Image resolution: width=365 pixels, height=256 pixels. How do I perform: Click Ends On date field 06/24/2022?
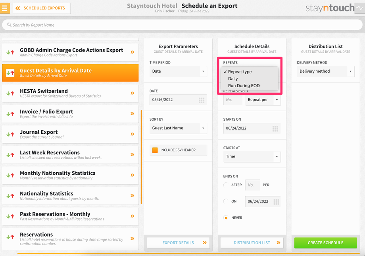(263, 201)
